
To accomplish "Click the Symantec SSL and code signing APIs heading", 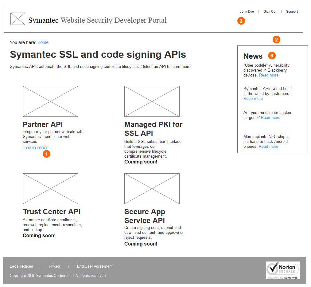I will click(98, 55).
